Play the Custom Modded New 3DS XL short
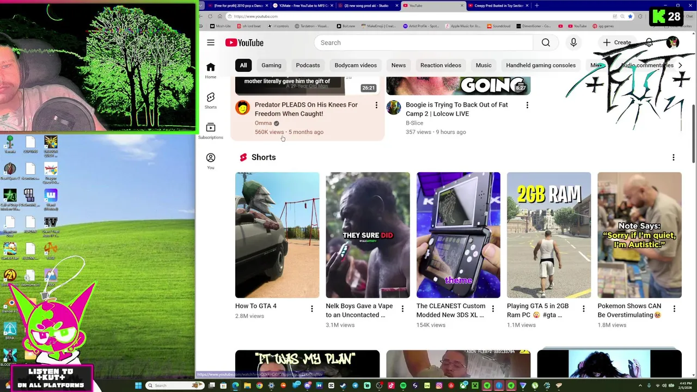This screenshot has height=392, width=697. pyautogui.click(x=458, y=235)
